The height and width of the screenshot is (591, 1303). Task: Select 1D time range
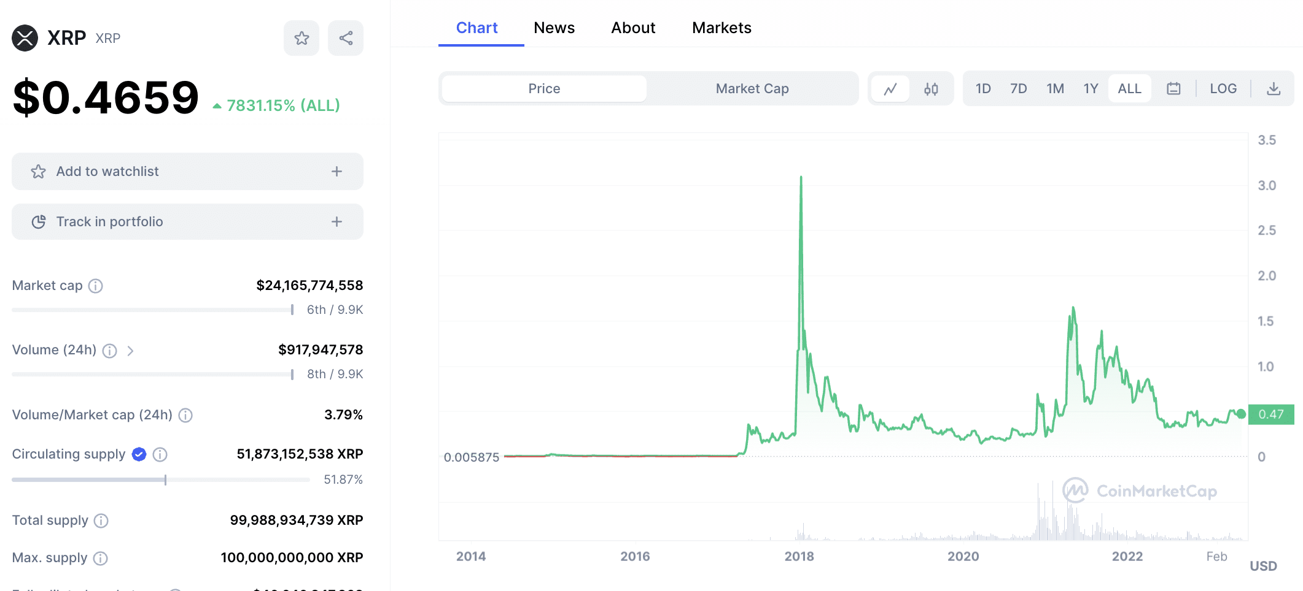[983, 89]
